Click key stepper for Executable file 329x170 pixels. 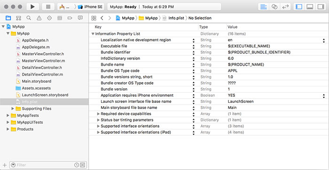[194, 46]
